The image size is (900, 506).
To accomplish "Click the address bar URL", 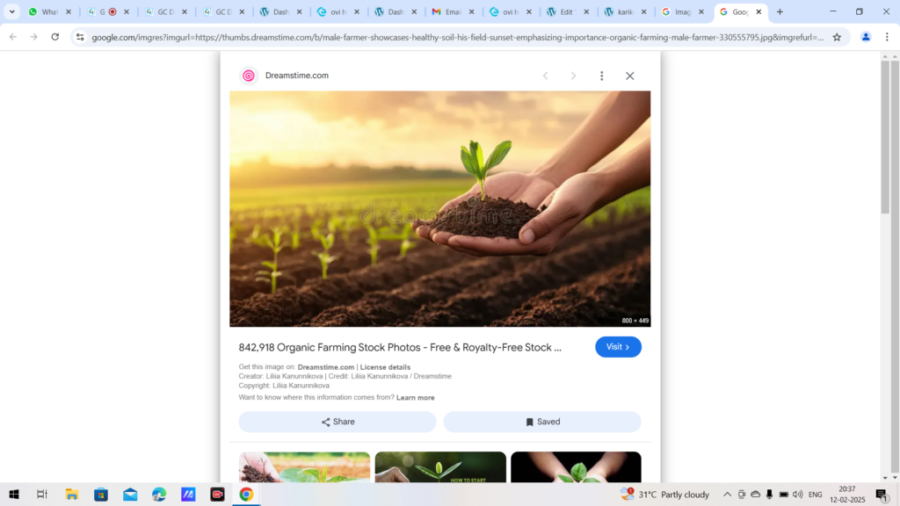I will [457, 37].
